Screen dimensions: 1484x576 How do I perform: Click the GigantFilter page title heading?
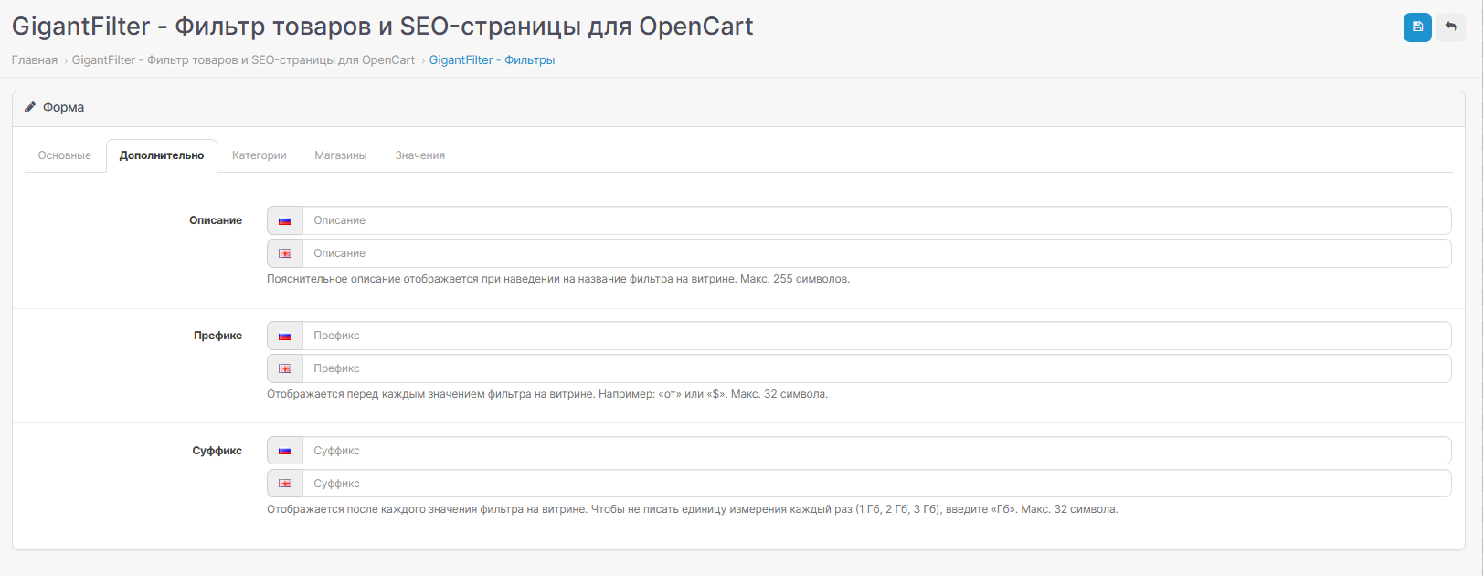[382, 27]
